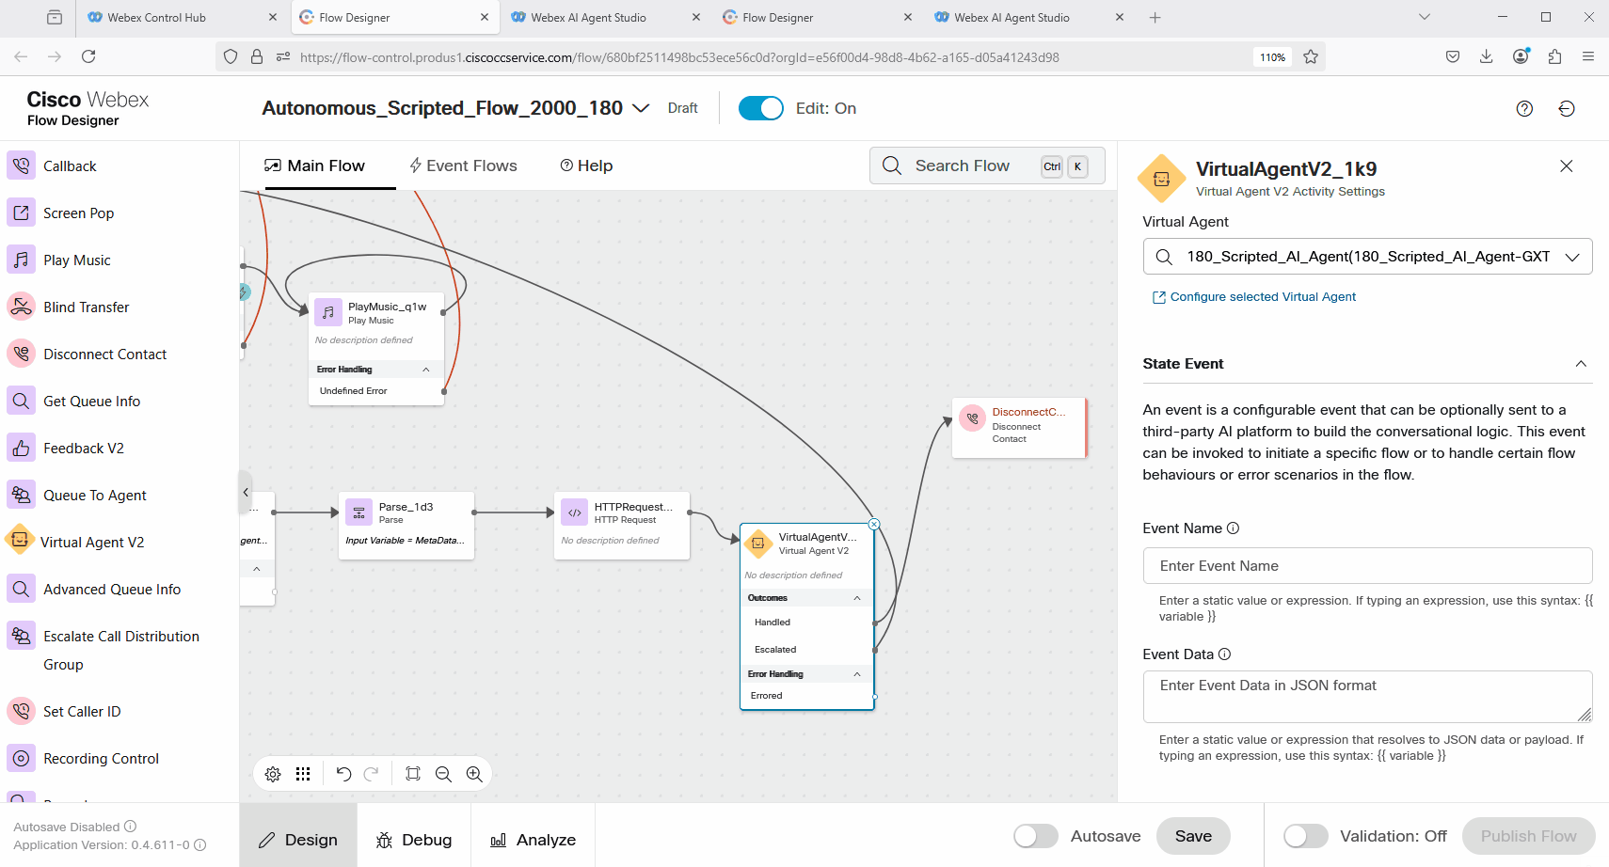Image resolution: width=1609 pixels, height=867 pixels.
Task: Select the Blind Transfer activity icon
Action: pyautogui.click(x=21, y=307)
